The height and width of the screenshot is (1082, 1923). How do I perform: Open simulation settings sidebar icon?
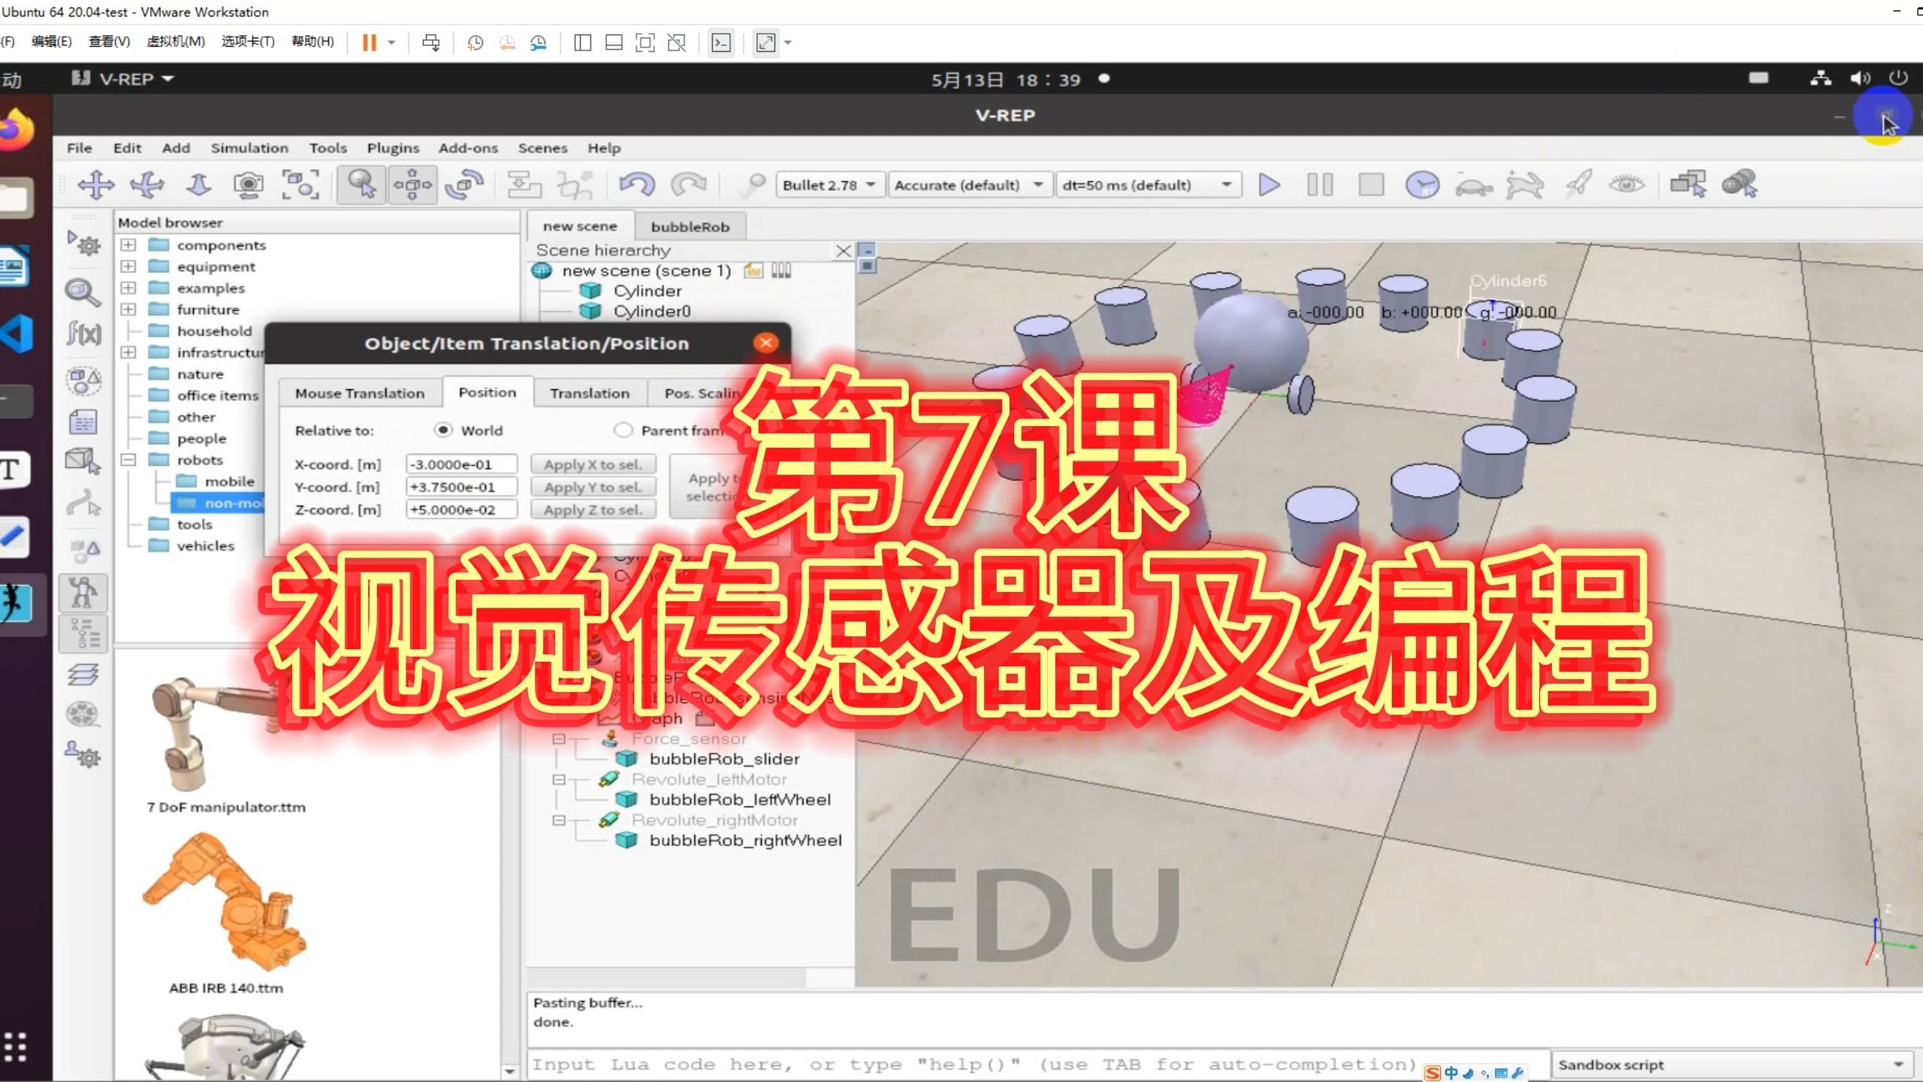(83, 243)
